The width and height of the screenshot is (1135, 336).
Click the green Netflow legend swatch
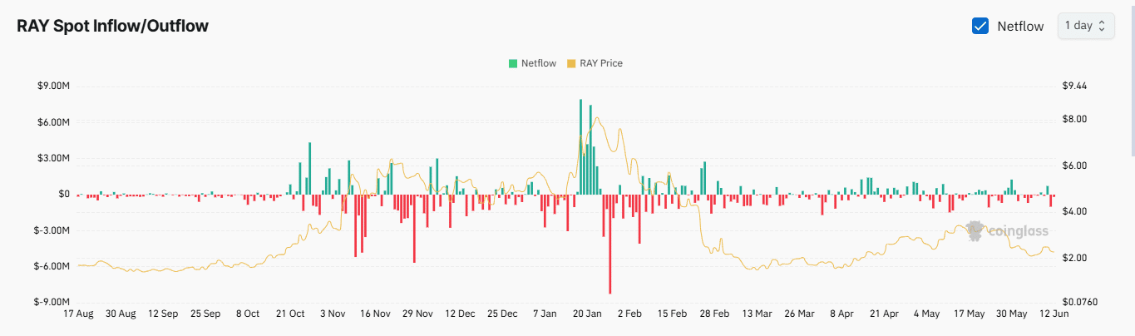coord(513,63)
